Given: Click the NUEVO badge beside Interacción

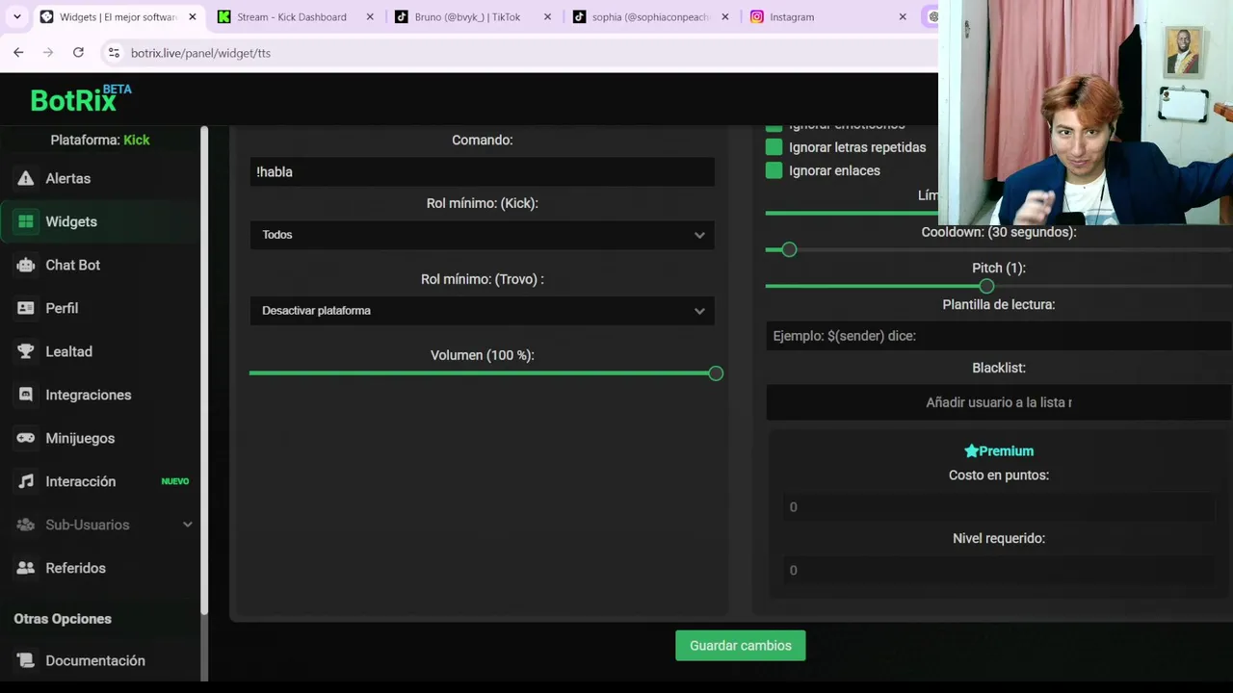Looking at the screenshot, I should coord(175,481).
